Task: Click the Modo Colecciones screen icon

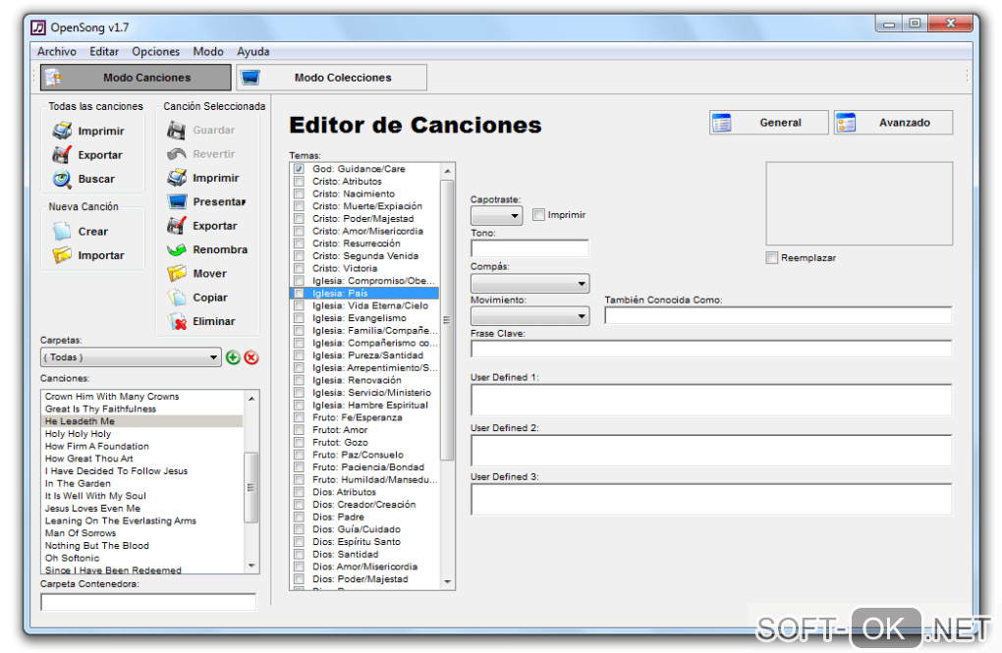Action: (x=250, y=78)
